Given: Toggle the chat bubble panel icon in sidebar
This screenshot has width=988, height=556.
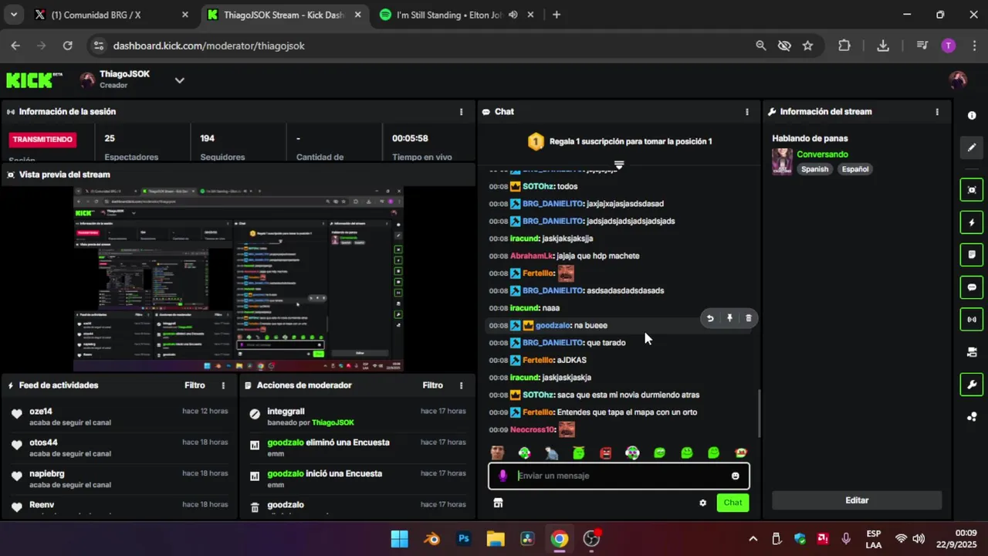Looking at the screenshot, I should pyautogui.click(x=972, y=287).
